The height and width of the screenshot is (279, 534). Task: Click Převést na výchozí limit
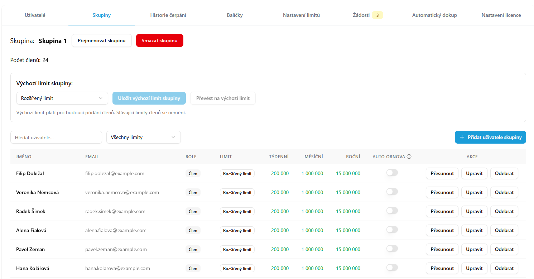[x=223, y=98]
